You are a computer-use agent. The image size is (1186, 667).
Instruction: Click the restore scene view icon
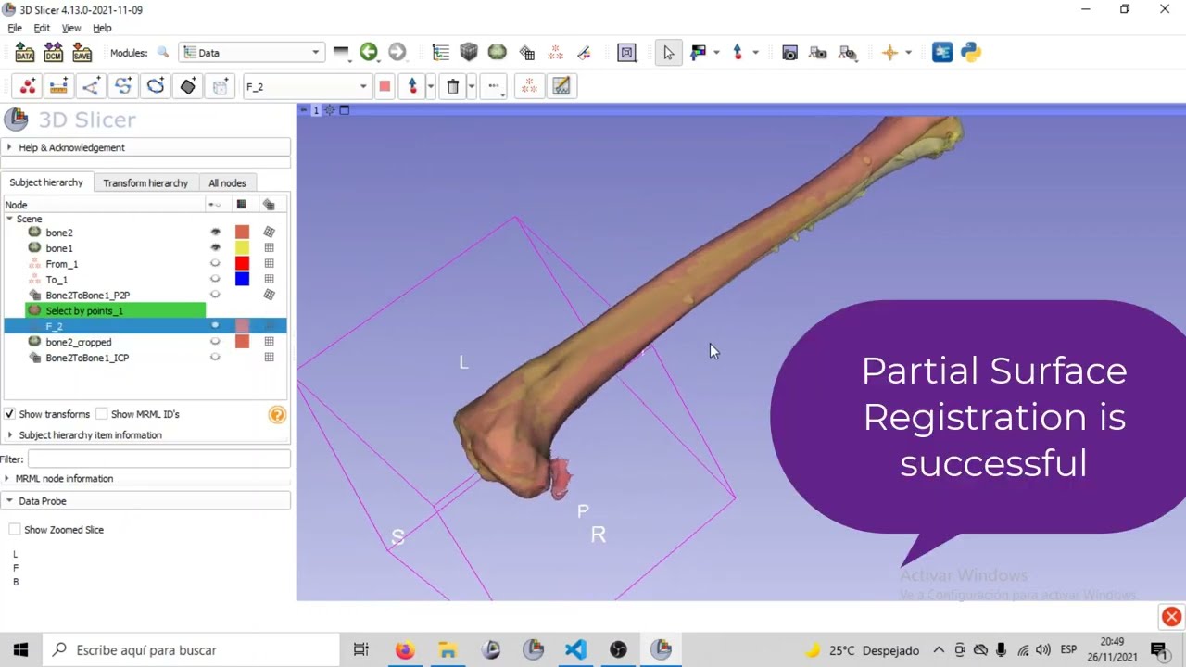(847, 53)
